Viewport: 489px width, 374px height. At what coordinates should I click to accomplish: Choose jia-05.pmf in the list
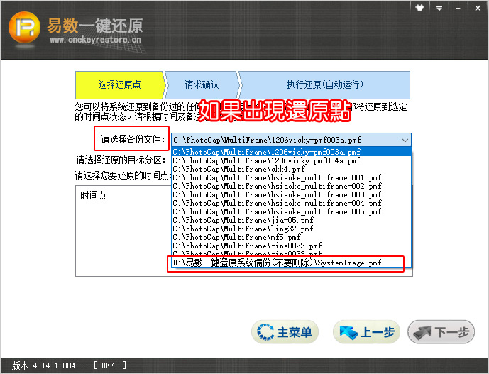coord(291,220)
